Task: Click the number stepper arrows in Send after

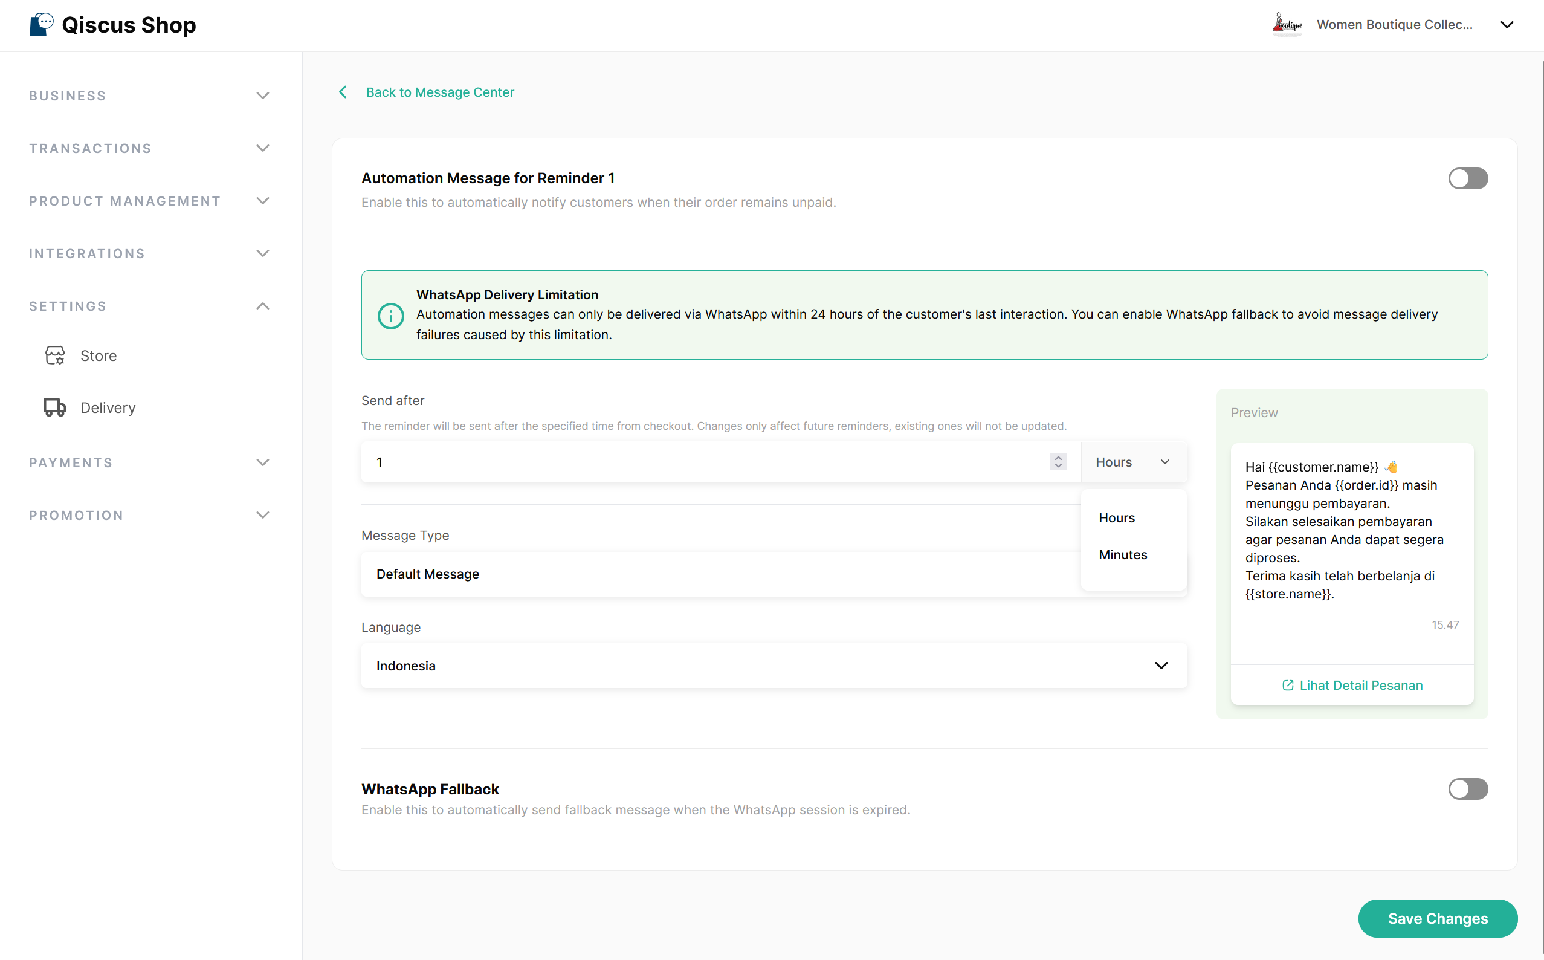Action: click(x=1058, y=462)
